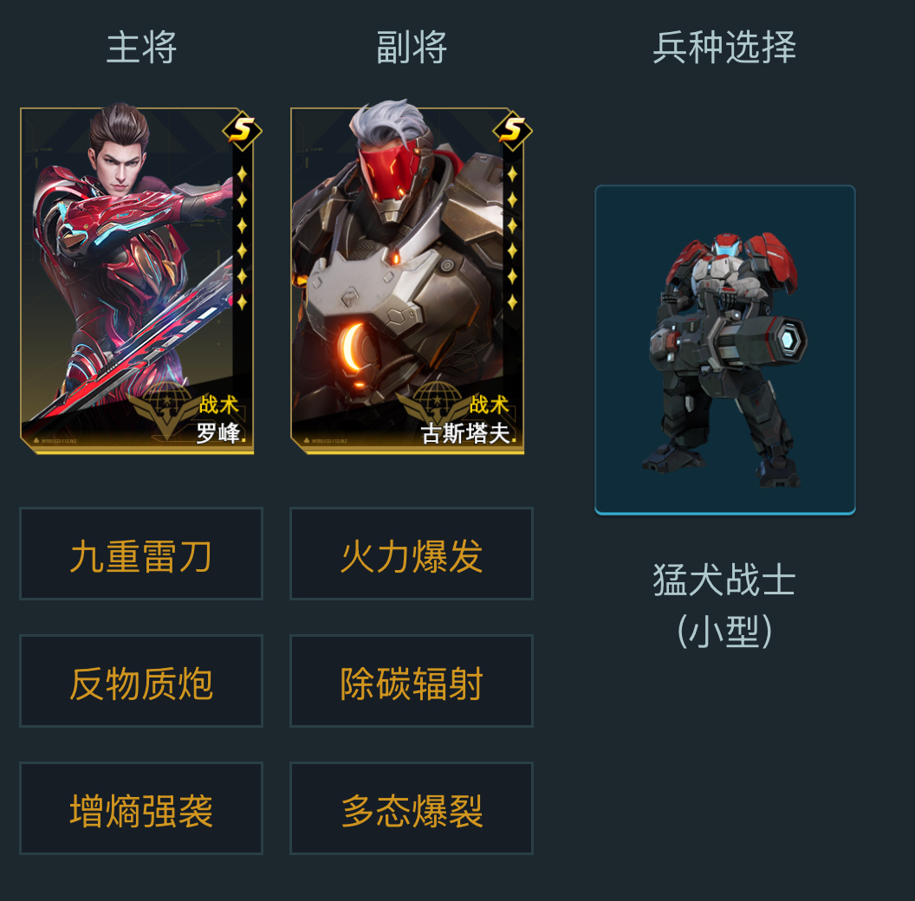915x901 pixels.
Task: Click the 主将 column header
Action: 141,48
